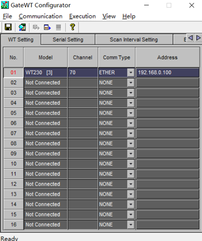Image resolution: width=202 pixels, height=241 pixels.
Task: Switch to Scan Interval Setting tab
Action: tap(134, 39)
